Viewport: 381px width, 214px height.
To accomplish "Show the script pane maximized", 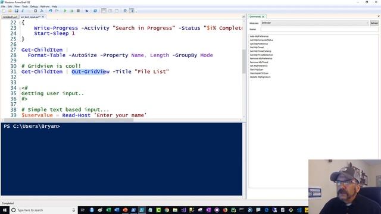I will [x=117, y=11].
